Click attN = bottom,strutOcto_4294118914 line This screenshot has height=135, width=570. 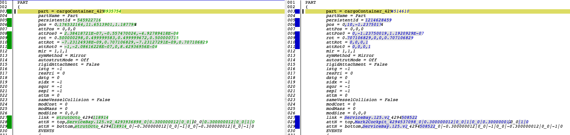tap(146, 126)
